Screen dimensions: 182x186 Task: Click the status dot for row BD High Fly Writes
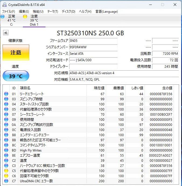(x=6, y=150)
